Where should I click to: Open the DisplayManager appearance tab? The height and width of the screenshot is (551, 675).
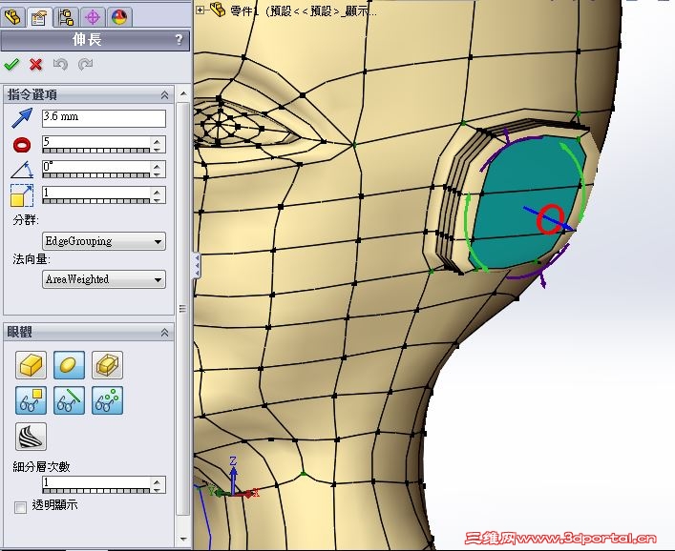click(x=119, y=17)
